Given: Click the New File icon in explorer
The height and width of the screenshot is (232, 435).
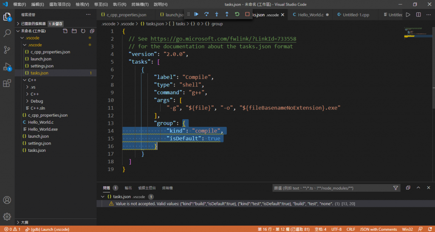Looking at the screenshot, I should pos(65,31).
